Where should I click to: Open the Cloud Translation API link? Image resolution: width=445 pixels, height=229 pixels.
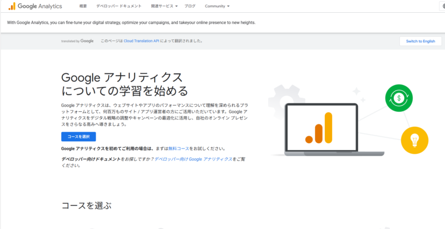(x=141, y=41)
